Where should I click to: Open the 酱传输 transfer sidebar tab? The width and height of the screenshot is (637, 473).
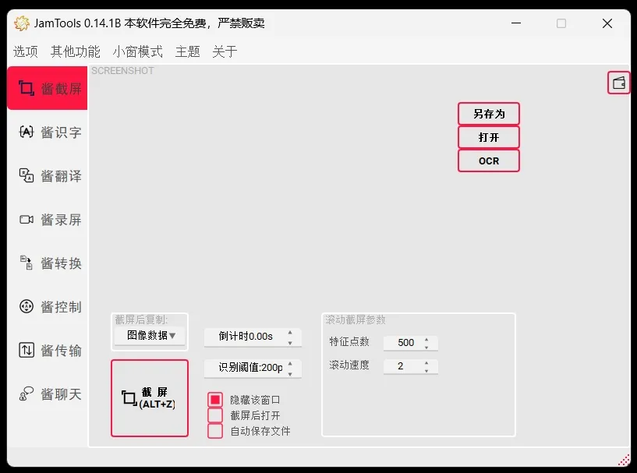[47, 351]
